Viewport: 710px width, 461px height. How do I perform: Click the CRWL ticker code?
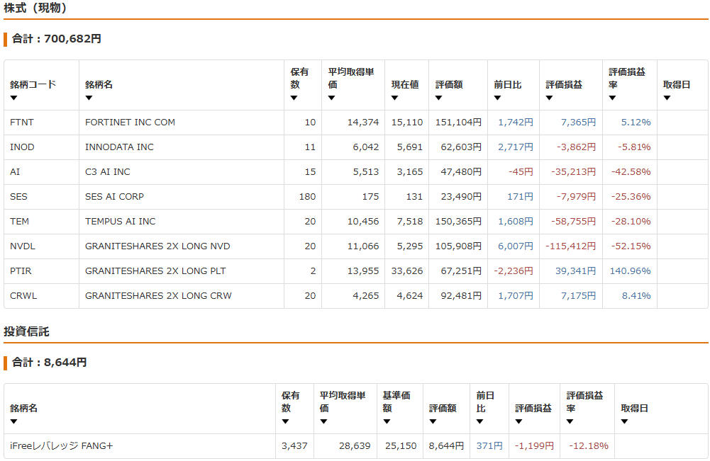pyautogui.click(x=23, y=296)
